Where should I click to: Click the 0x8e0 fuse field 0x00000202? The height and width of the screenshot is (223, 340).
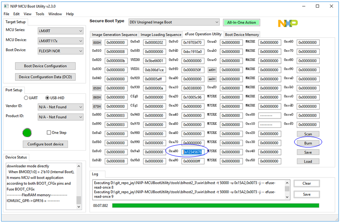(154, 43)
